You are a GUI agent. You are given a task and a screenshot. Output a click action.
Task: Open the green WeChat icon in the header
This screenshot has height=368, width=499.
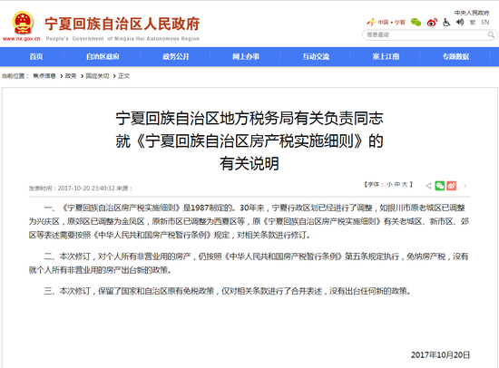coord(416,23)
